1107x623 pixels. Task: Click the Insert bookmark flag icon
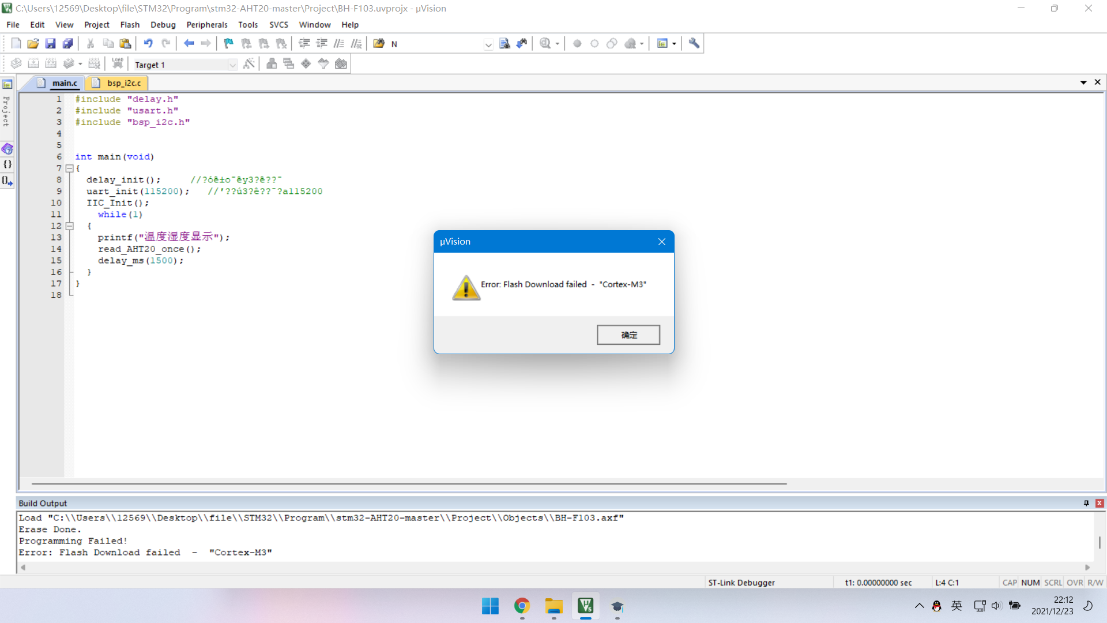(x=229, y=44)
